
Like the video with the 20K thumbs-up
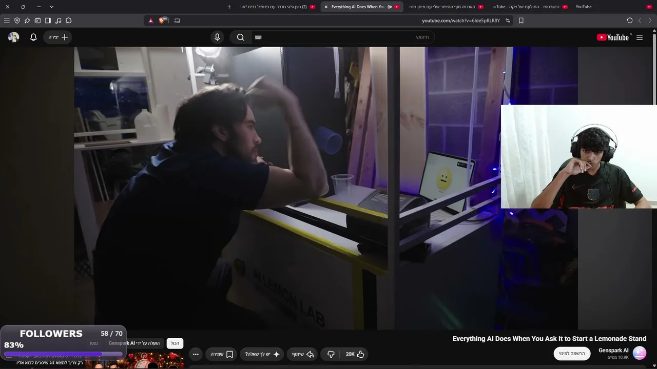point(355,354)
